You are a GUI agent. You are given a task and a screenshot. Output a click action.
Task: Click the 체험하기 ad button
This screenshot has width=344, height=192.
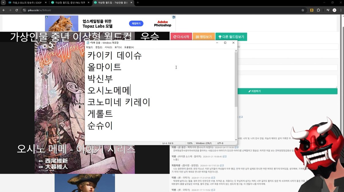(136, 23)
